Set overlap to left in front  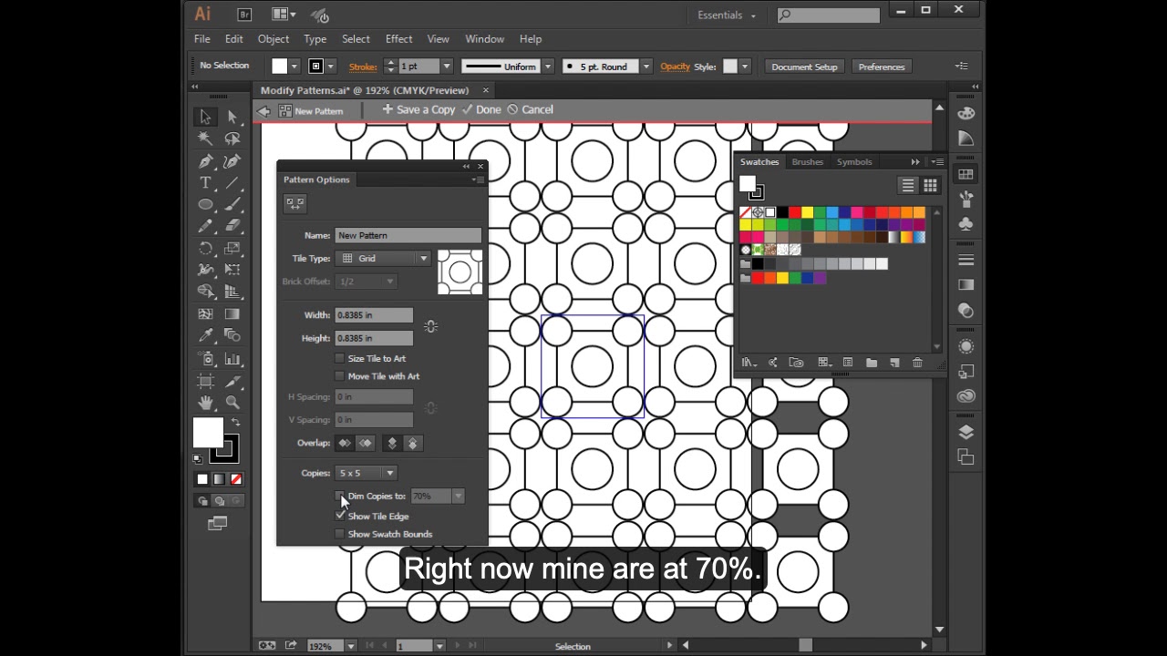(x=345, y=443)
